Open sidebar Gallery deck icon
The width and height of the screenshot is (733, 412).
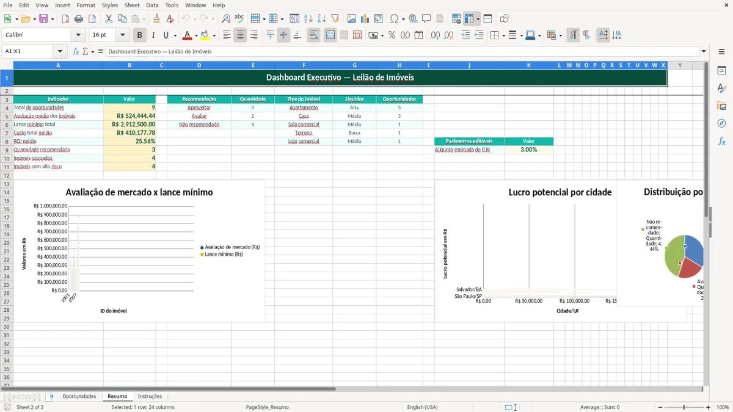pos(721,106)
